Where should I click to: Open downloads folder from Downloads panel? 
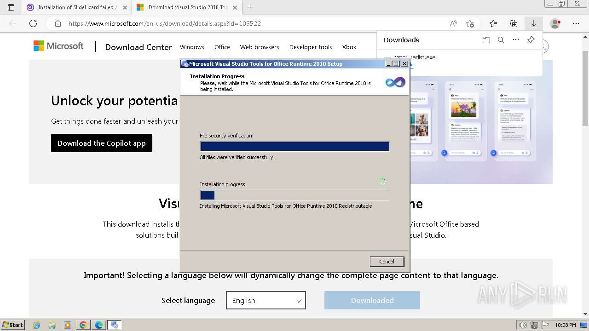click(x=486, y=40)
